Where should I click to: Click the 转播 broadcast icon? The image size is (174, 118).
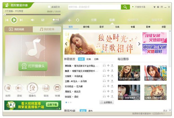[57, 88]
